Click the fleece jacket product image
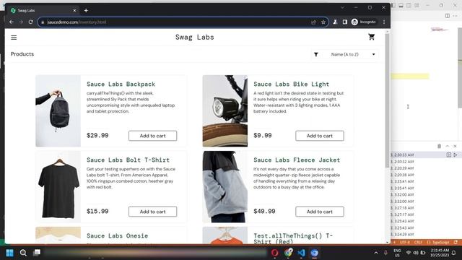This screenshot has height=260, width=462. coord(225,186)
